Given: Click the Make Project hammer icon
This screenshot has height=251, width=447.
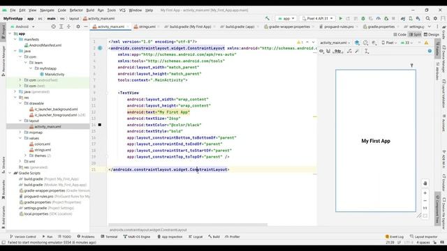Looking at the screenshot, I should pos(268,19).
